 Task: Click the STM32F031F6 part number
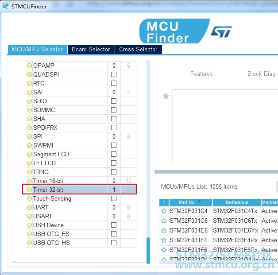(x=189, y=250)
